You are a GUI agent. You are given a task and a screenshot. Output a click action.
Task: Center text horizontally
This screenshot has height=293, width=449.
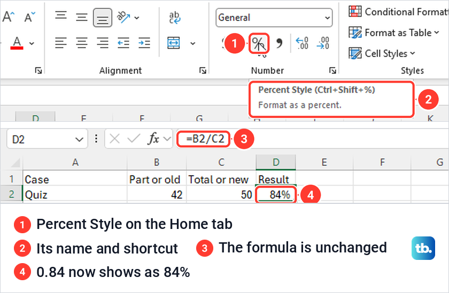tap(82, 43)
